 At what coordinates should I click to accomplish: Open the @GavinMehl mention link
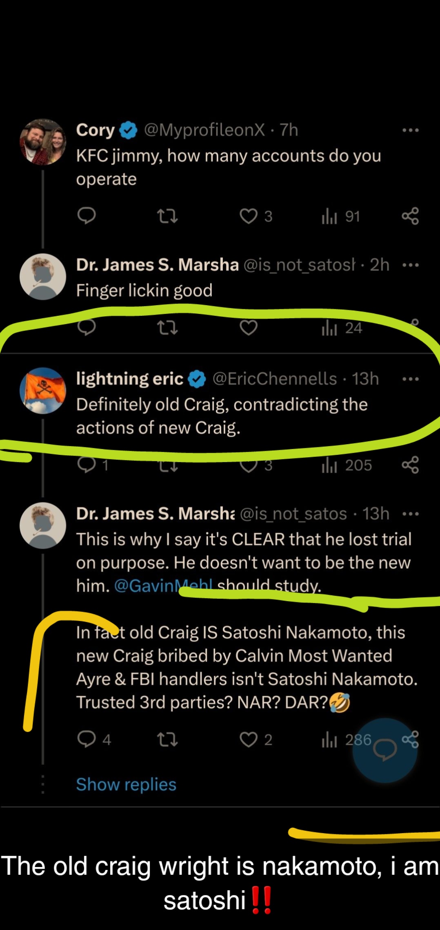[x=163, y=586]
